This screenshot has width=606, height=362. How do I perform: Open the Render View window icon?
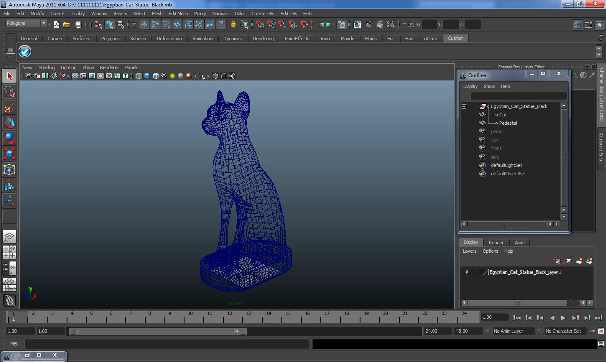357,24
